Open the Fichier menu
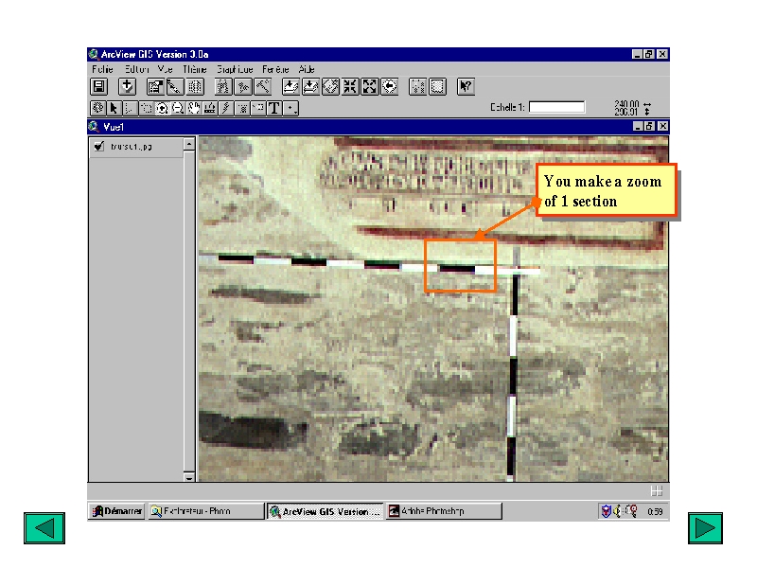This screenshot has width=757, height=568. pos(102,69)
